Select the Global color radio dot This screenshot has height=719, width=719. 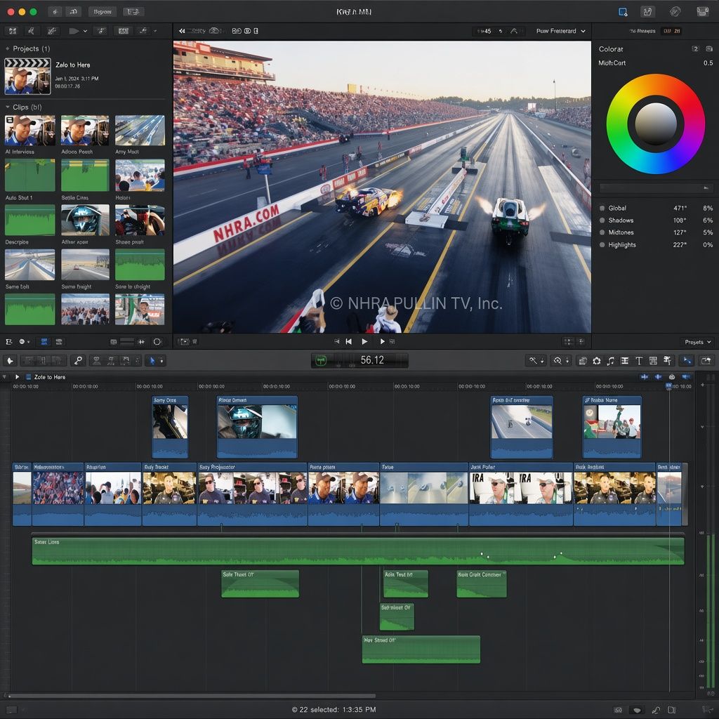click(602, 208)
